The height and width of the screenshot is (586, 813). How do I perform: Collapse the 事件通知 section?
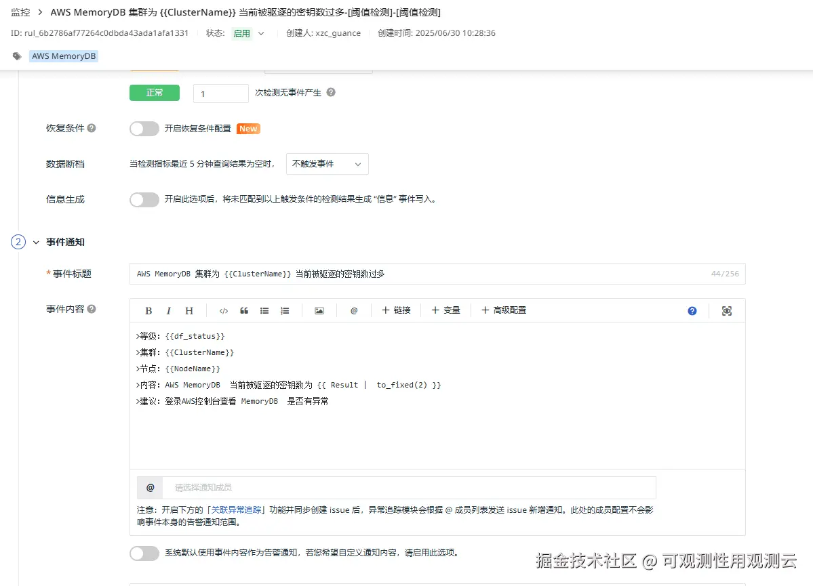click(37, 242)
